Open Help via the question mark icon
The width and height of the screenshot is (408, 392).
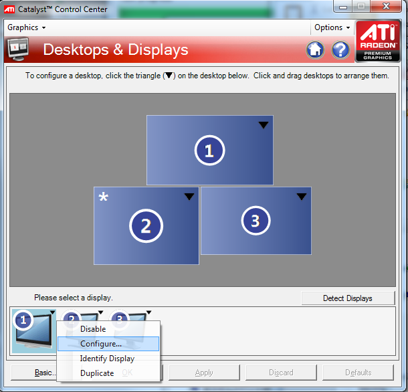tap(340, 50)
